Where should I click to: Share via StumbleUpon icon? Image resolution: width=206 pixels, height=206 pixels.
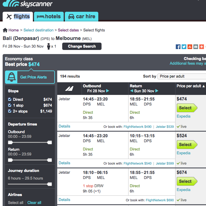click(190, 47)
